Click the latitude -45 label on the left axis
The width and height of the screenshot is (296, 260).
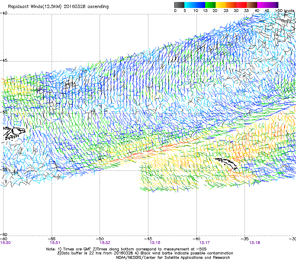point(4,60)
